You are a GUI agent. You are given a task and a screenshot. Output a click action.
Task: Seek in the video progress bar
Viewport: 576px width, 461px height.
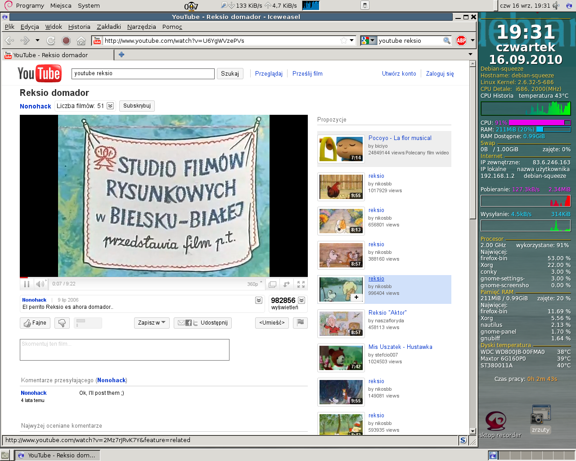(164, 277)
